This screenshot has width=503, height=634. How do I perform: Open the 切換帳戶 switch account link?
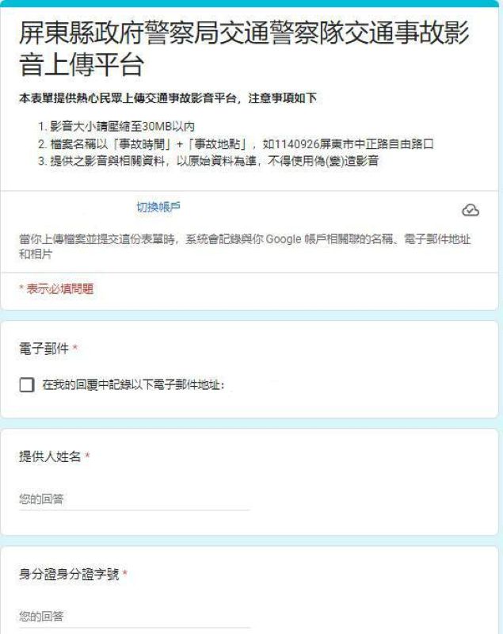pos(158,207)
